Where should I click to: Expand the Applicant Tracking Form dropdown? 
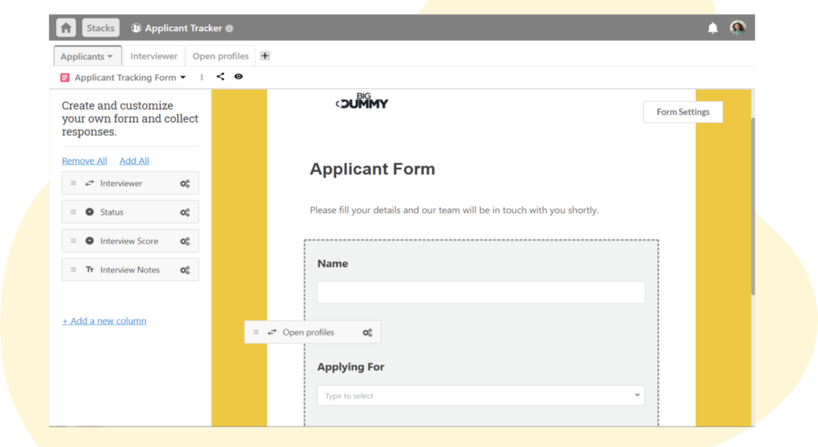coord(183,77)
